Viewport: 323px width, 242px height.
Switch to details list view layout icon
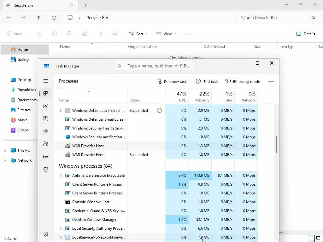311,239
